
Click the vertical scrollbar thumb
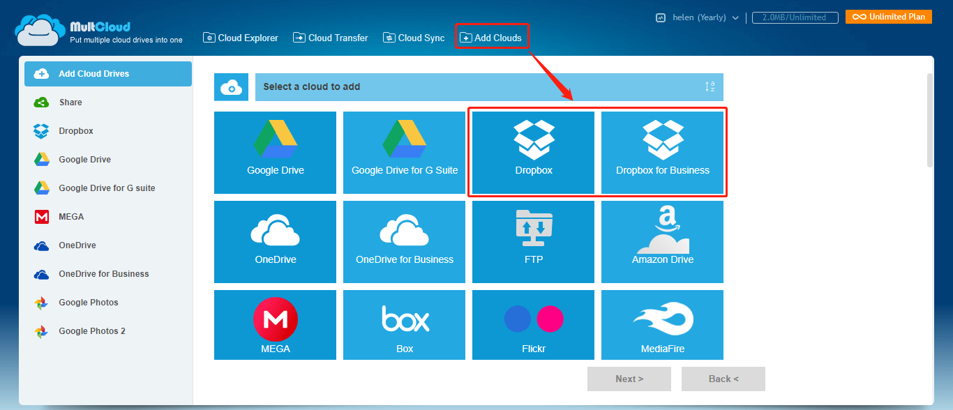[929, 120]
